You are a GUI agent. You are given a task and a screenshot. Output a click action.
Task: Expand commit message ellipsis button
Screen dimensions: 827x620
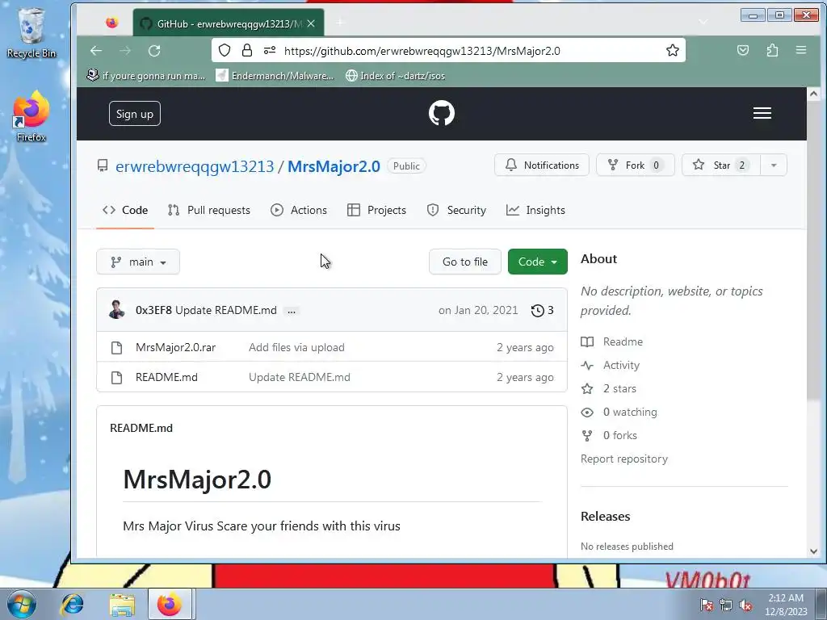click(291, 311)
